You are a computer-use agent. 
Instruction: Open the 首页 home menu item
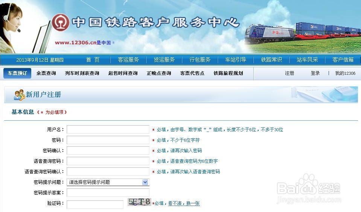pyautogui.click(x=93, y=60)
